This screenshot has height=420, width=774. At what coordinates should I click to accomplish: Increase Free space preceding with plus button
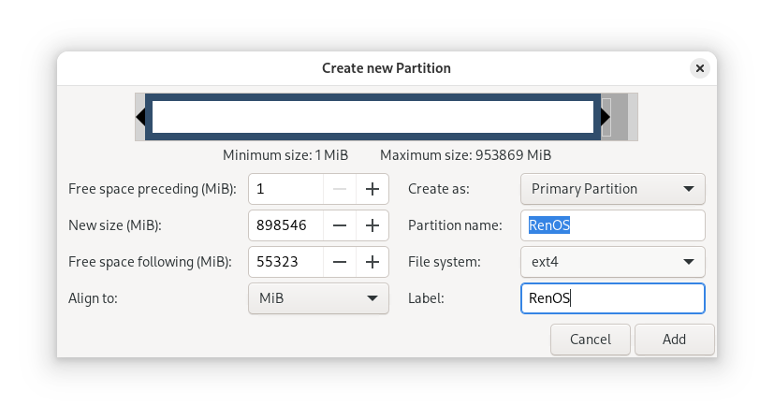372,189
